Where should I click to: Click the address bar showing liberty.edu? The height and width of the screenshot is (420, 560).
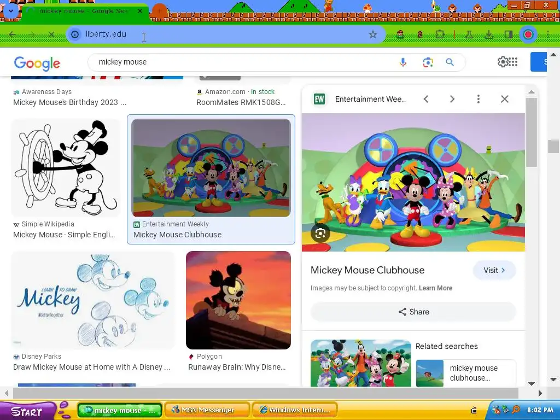pos(225,34)
